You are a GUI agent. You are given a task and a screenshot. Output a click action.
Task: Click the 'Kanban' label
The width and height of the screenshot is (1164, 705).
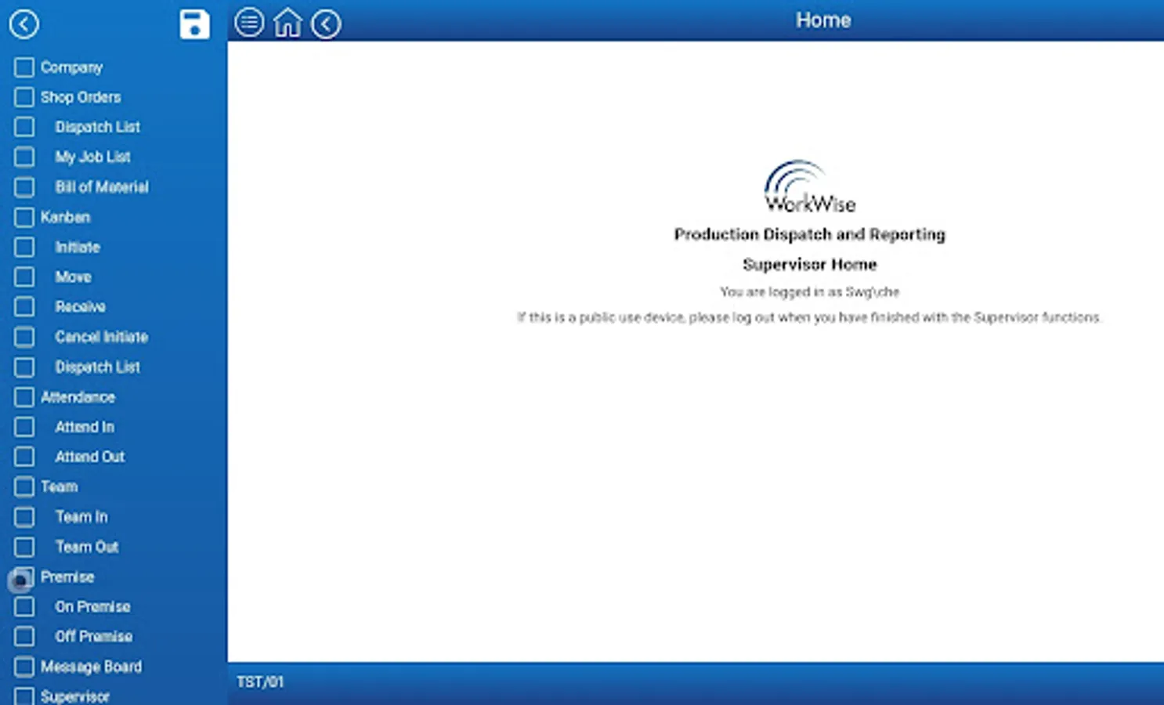point(65,217)
